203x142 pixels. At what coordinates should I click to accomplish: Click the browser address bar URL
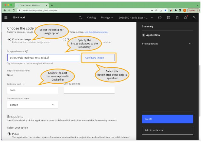[x=40, y=10]
